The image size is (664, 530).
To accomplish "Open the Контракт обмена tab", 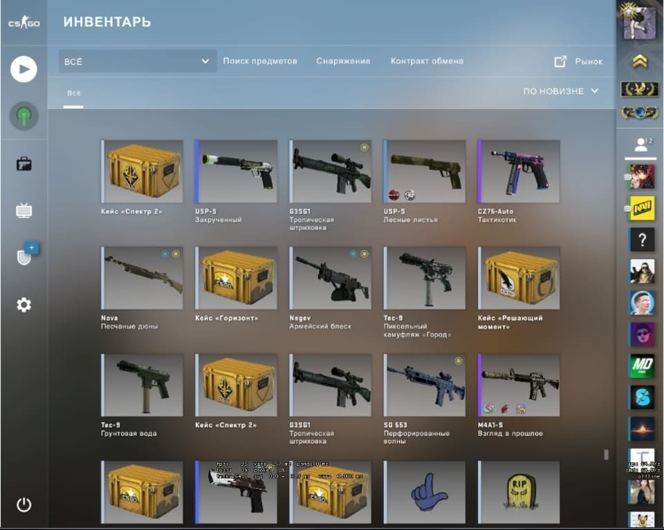I will (427, 61).
